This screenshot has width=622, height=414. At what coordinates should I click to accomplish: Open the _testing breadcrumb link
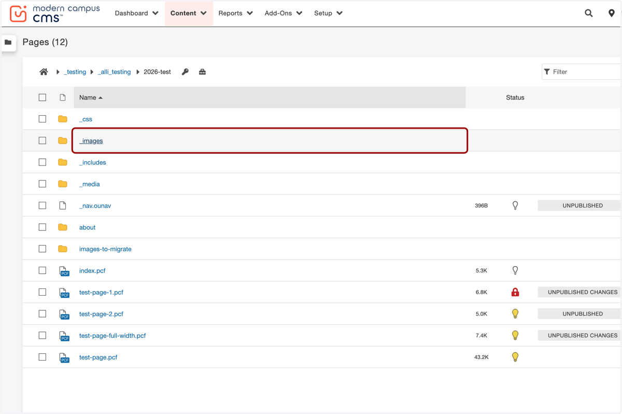pyautogui.click(x=75, y=72)
